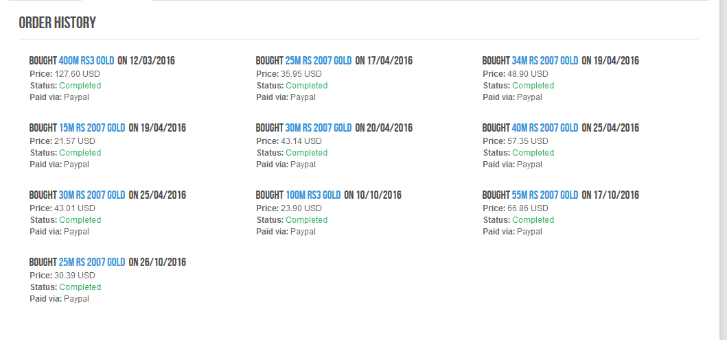Click the 12/03/2016 order date

click(x=152, y=61)
